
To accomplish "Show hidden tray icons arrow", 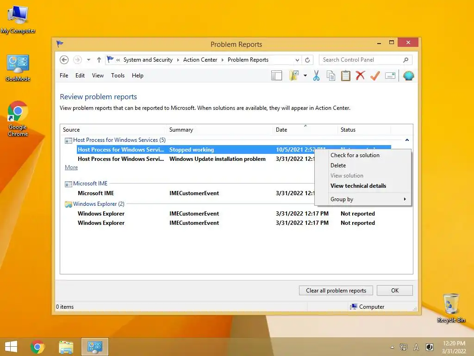I will pos(393,347).
